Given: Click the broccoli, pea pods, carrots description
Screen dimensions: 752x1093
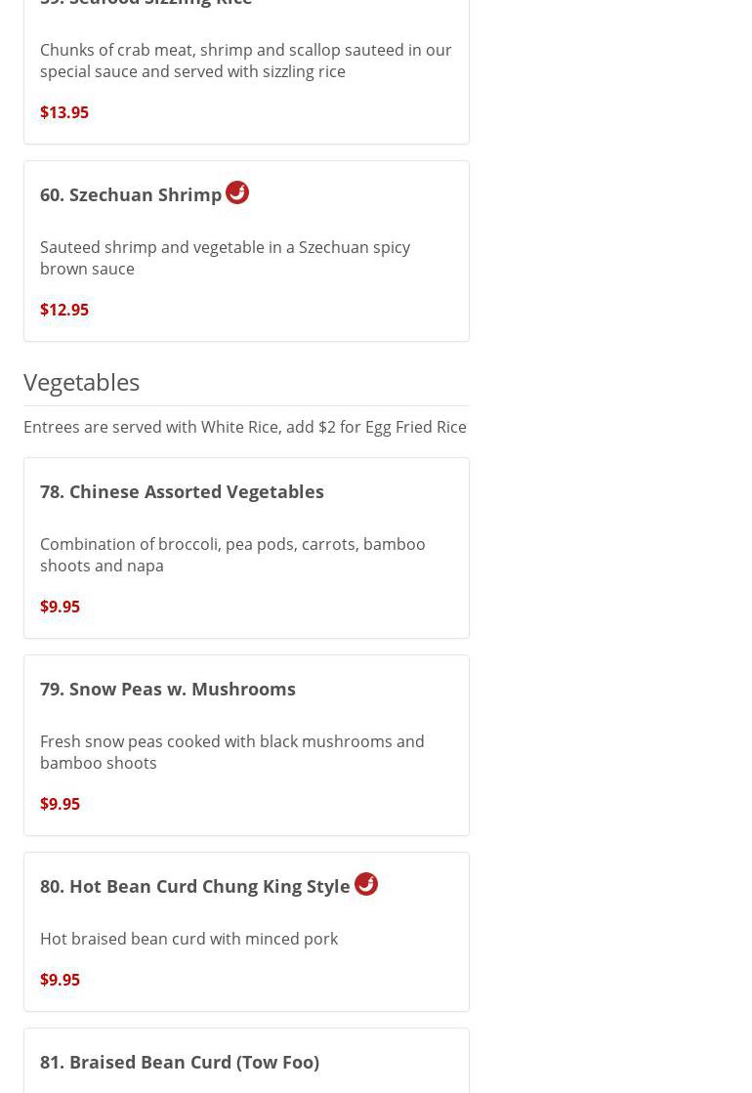Looking at the screenshot, I should (232, 555).
